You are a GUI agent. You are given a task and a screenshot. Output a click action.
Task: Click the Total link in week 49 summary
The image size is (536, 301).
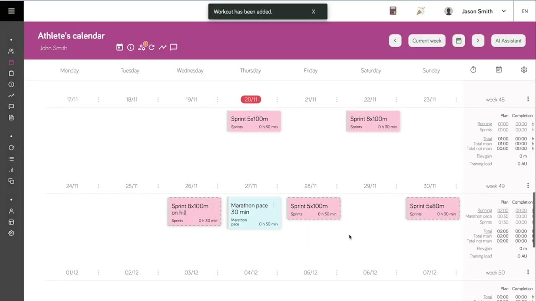tap(487, 231)
